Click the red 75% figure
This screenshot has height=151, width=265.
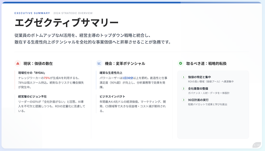(x=47, y=78)
